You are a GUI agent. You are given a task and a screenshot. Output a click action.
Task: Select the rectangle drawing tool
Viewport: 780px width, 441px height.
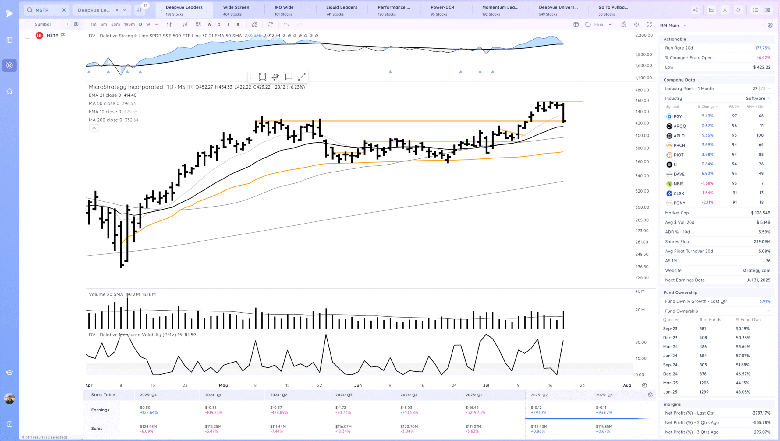click(262, 77)
